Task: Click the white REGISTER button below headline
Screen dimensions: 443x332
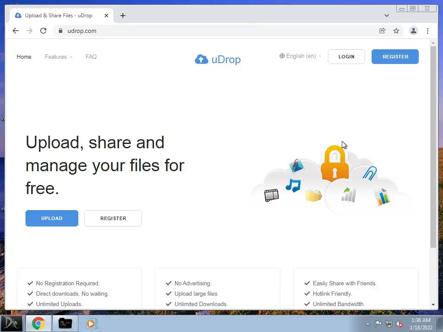Action: coord(113,218)
